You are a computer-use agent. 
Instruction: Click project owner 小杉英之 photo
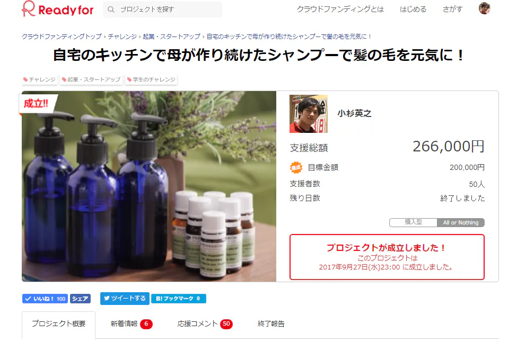tap(309, 114)
